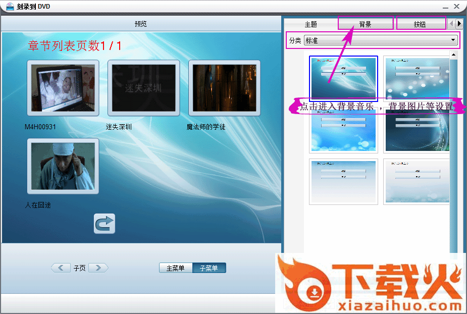This screenshot has width=467, height=314.
Task: Select the 迷失深圳 chapter thumbnail
Action: 143,88
